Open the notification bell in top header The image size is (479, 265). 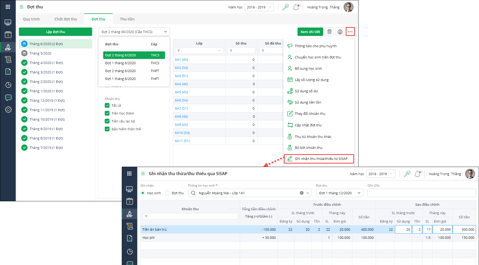pos(296,7)
